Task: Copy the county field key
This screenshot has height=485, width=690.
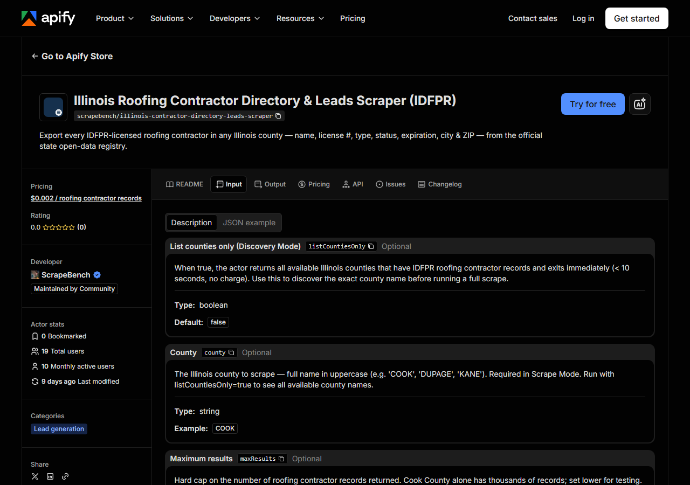Action: [x=231, y=352]
